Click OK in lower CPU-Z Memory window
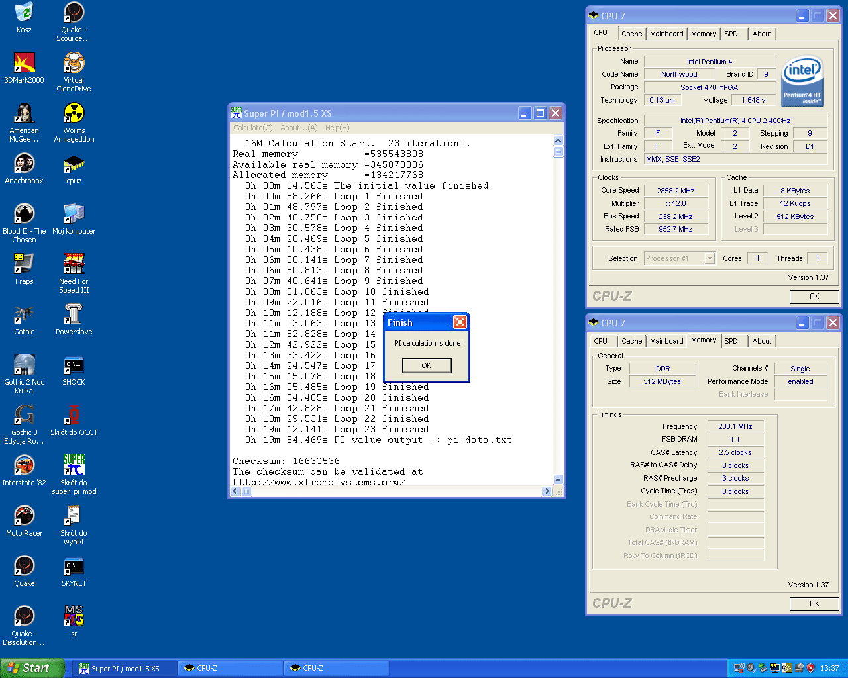The height and width of the screenshot is (678, 848). [814, 604]
